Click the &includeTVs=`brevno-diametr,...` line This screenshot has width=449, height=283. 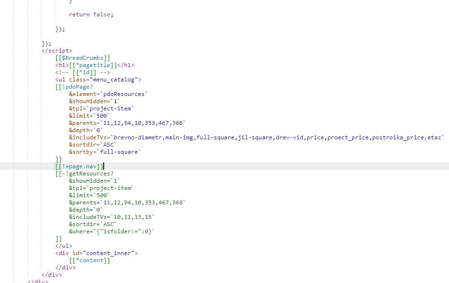click(257, 137)
